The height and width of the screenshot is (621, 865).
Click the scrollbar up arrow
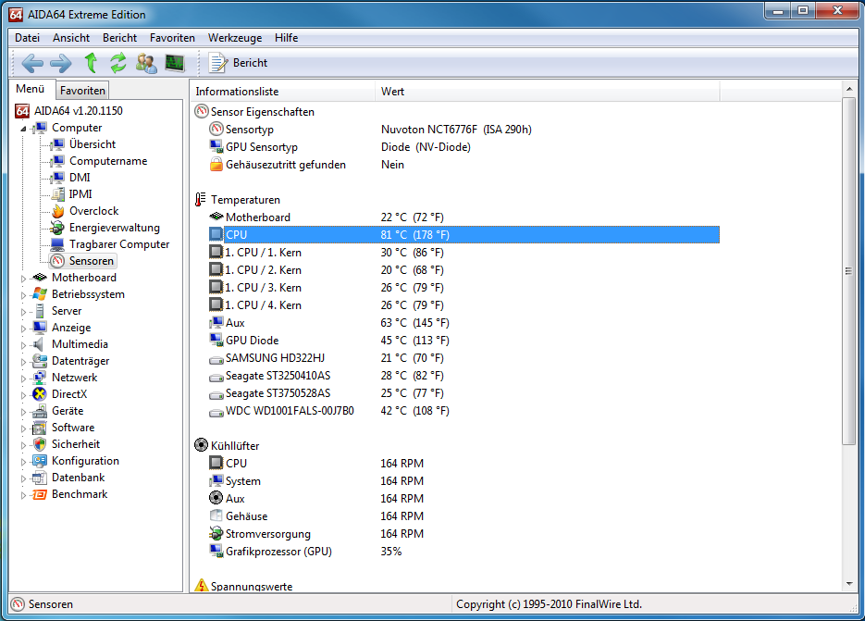click(x=849, y=89)
